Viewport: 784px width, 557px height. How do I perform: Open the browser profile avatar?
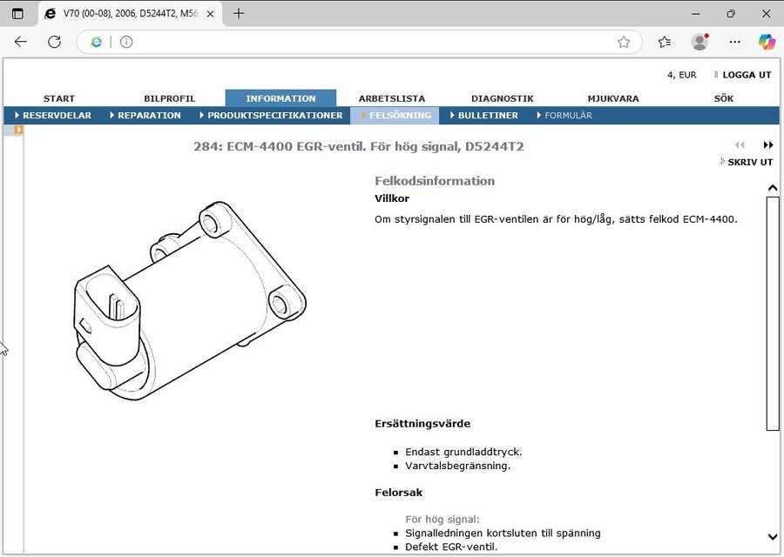700,42
